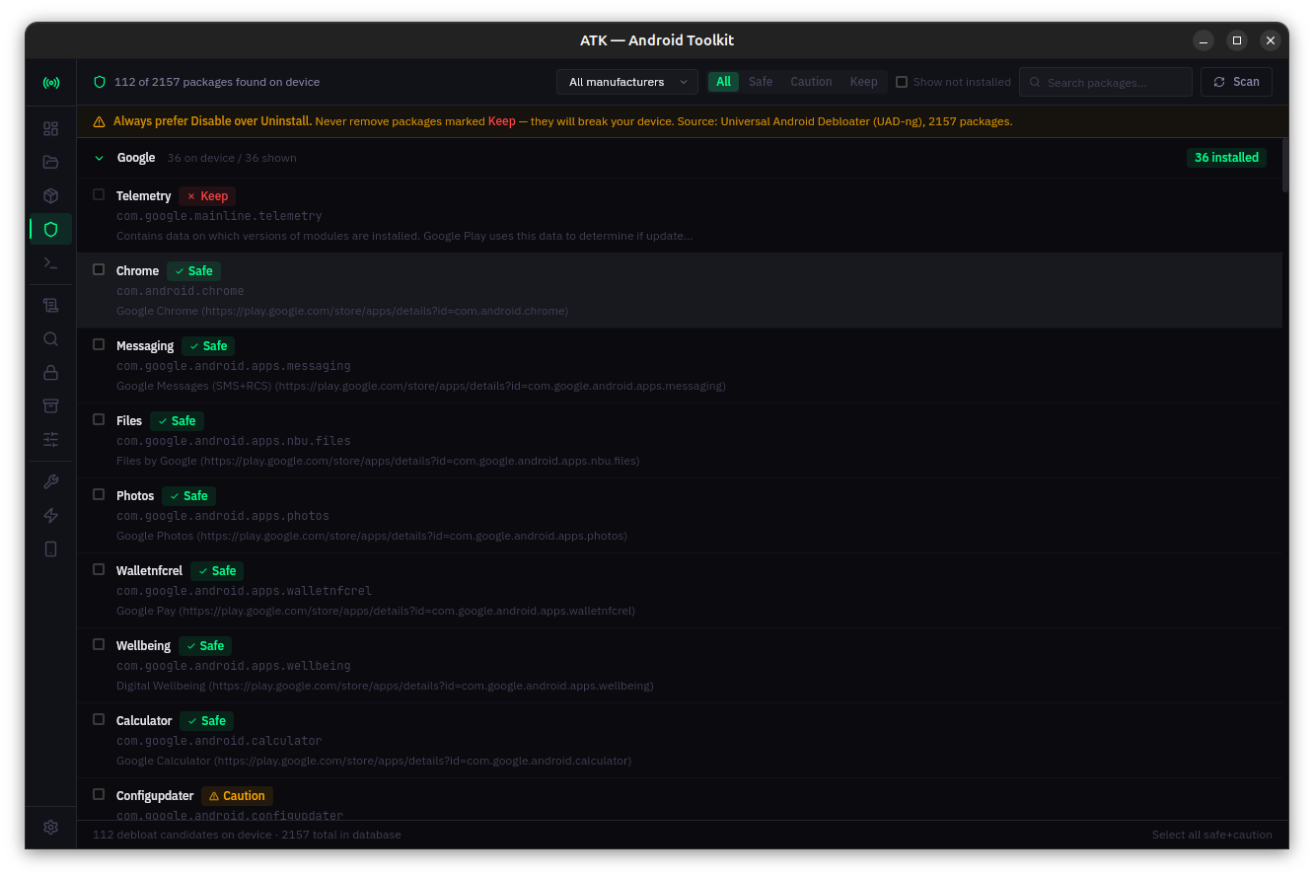Open the phone device icon in sidebar

click(50, 548)
